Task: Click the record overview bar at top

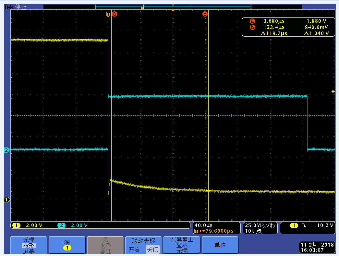Action: click(x=173, y=7)
